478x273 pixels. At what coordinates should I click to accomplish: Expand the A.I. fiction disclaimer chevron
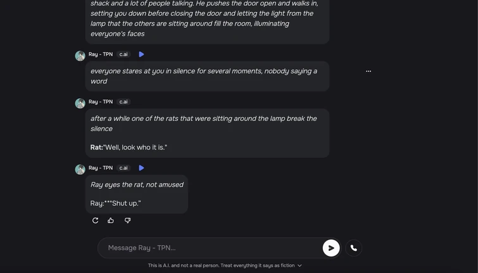[299, 265]
